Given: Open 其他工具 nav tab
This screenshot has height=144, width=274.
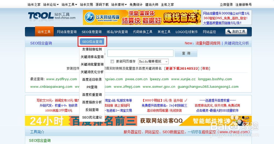Looking at the screenshot, I should coord(164,32).
